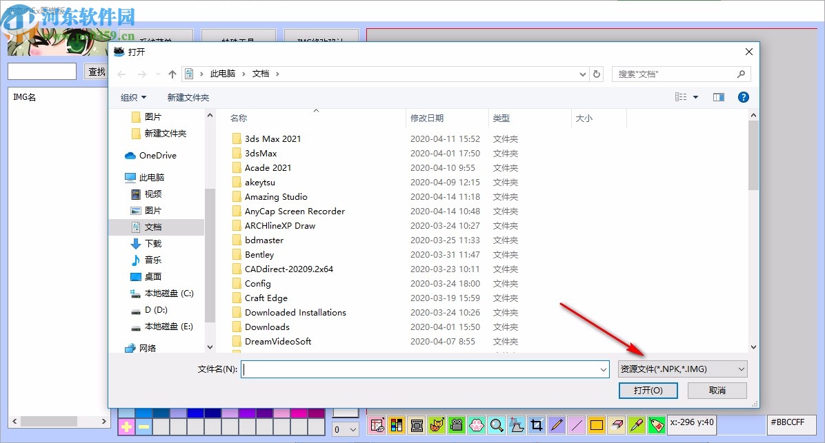Select the pencil drawing tool
Image resolution: width=825 pixels, height=443 pixels.
point(556,424)
